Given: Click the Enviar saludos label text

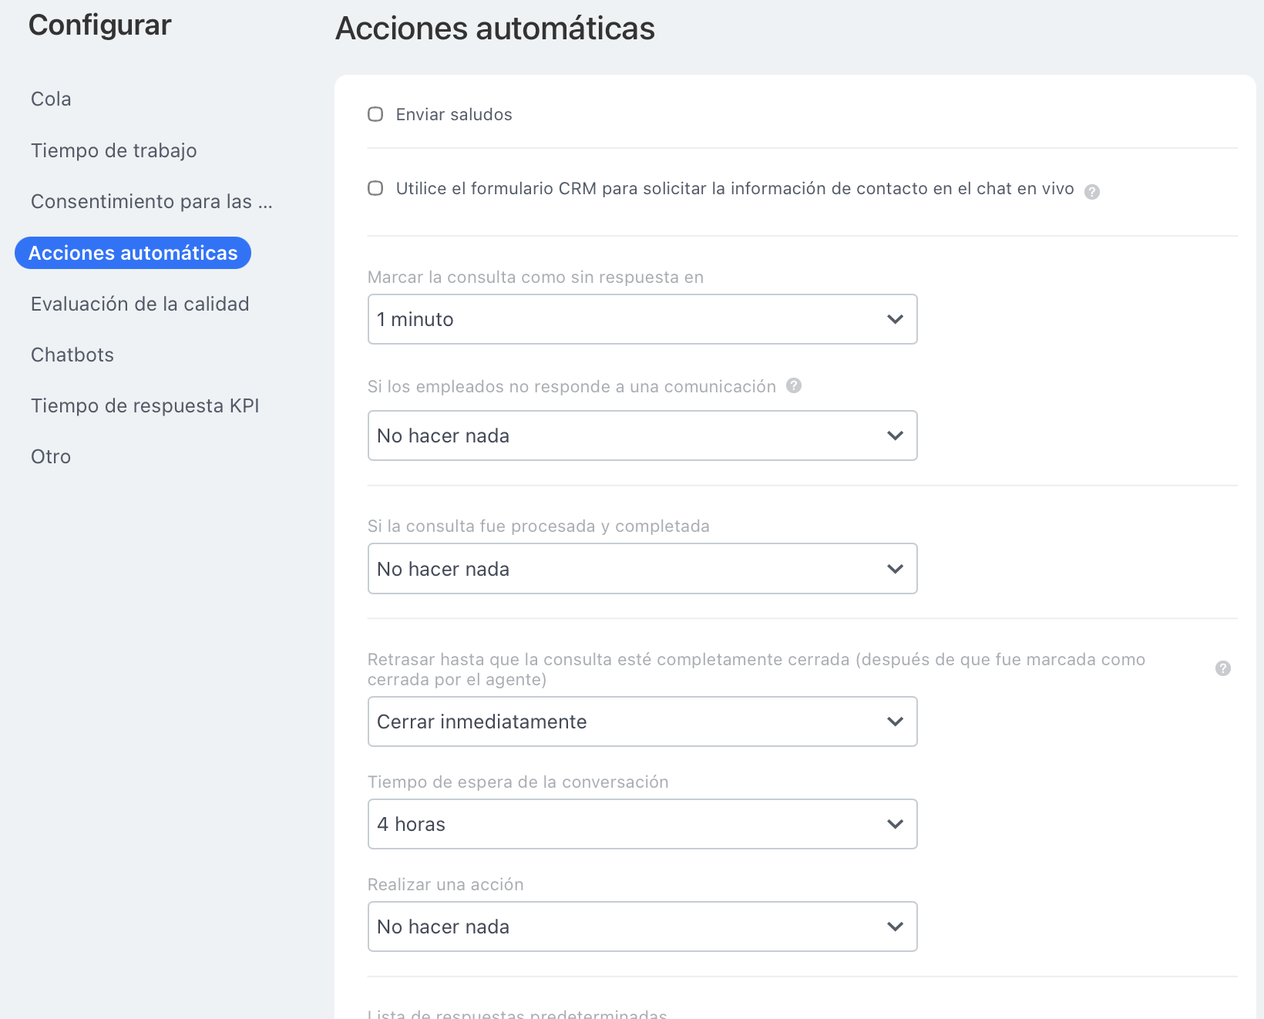Looking at the screenshot, I should click(453, 115).
